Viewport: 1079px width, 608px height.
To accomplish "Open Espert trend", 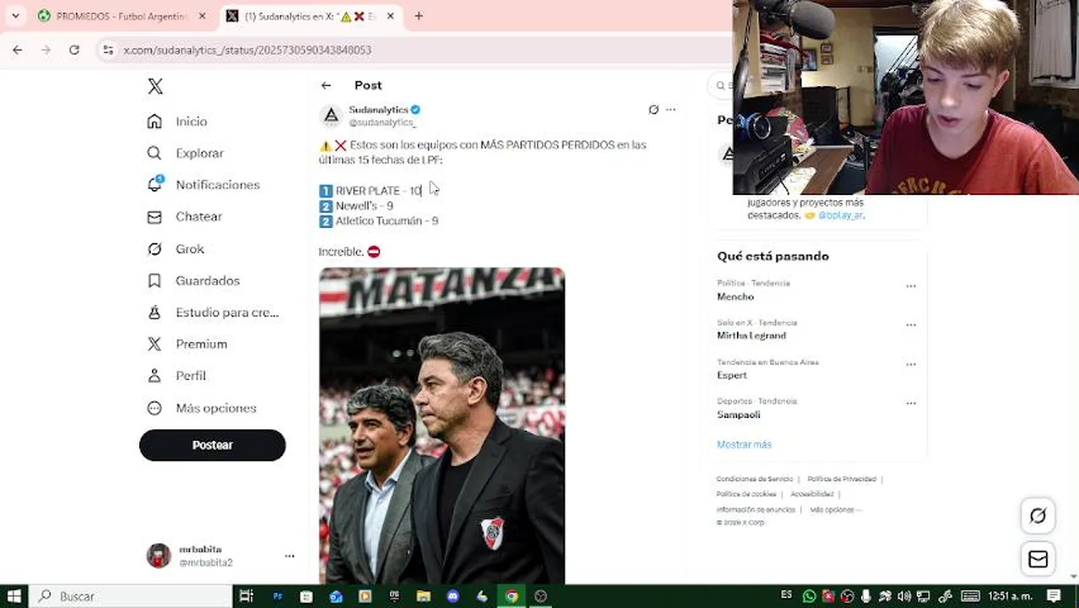I will point(732,375).
